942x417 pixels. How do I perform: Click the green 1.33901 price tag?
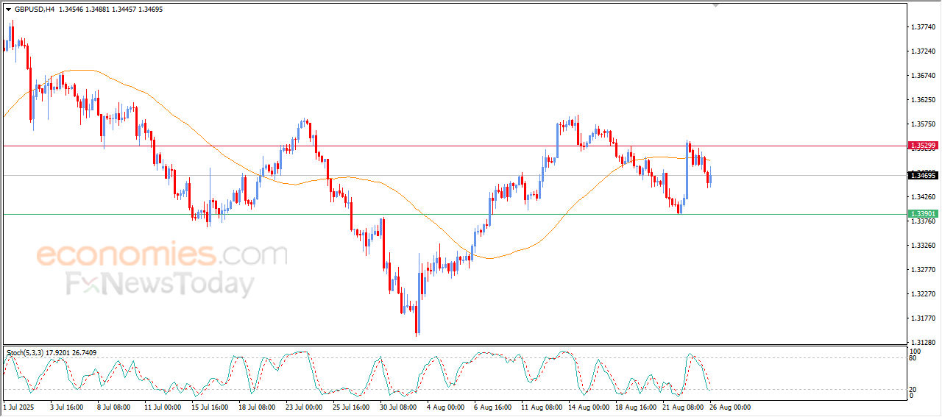923,214
